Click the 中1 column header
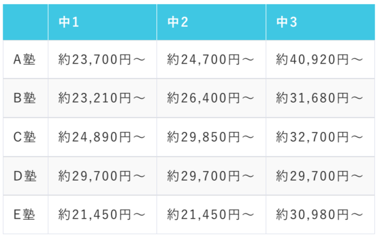Screen dimensions: 379x238 pyautogui.click(x=69, y=22)
